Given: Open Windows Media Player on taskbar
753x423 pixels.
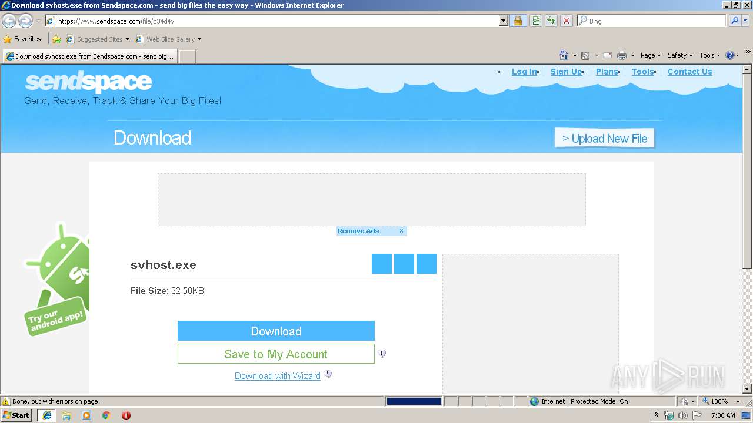Looking at the screenshot, I should pos(86,415).
